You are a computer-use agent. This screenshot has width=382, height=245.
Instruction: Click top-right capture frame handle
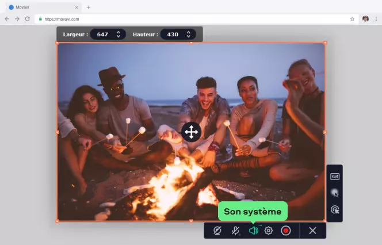pyautogui.click(x=325, y=43)
